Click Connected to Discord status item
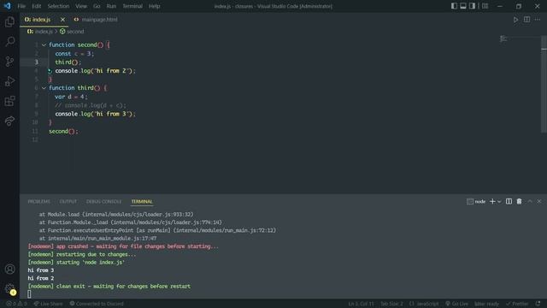The height and width of the screenshot is (308, 547). (x=97, y=304)
